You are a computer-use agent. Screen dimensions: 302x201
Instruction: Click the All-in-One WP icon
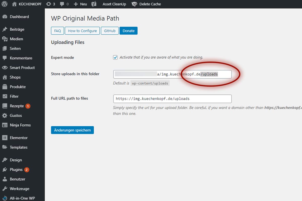coord(5,198)
